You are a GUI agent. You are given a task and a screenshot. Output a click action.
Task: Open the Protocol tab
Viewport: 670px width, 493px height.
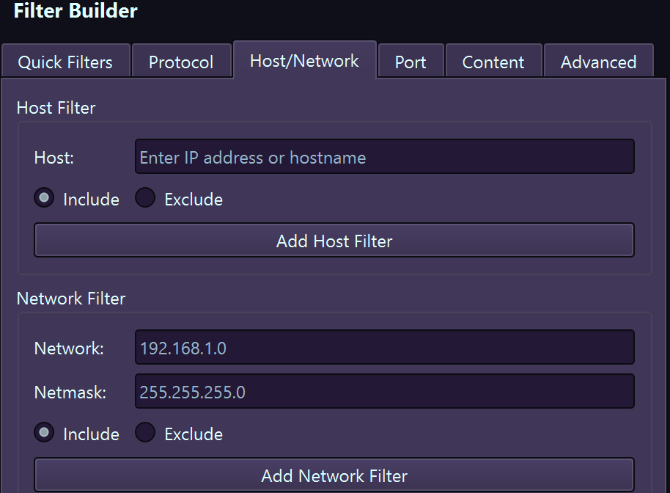(182, 62)
